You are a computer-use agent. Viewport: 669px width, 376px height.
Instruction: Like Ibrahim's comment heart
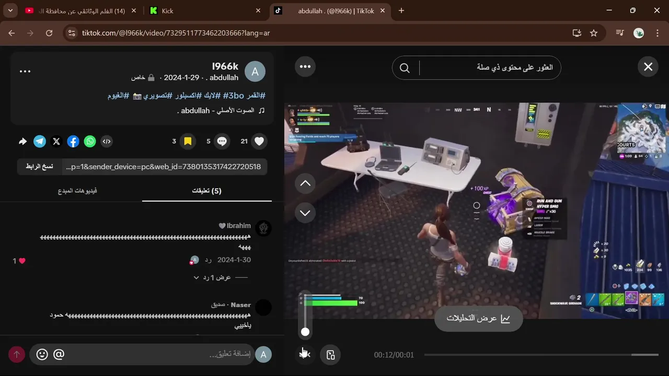(x=22, y=261)
